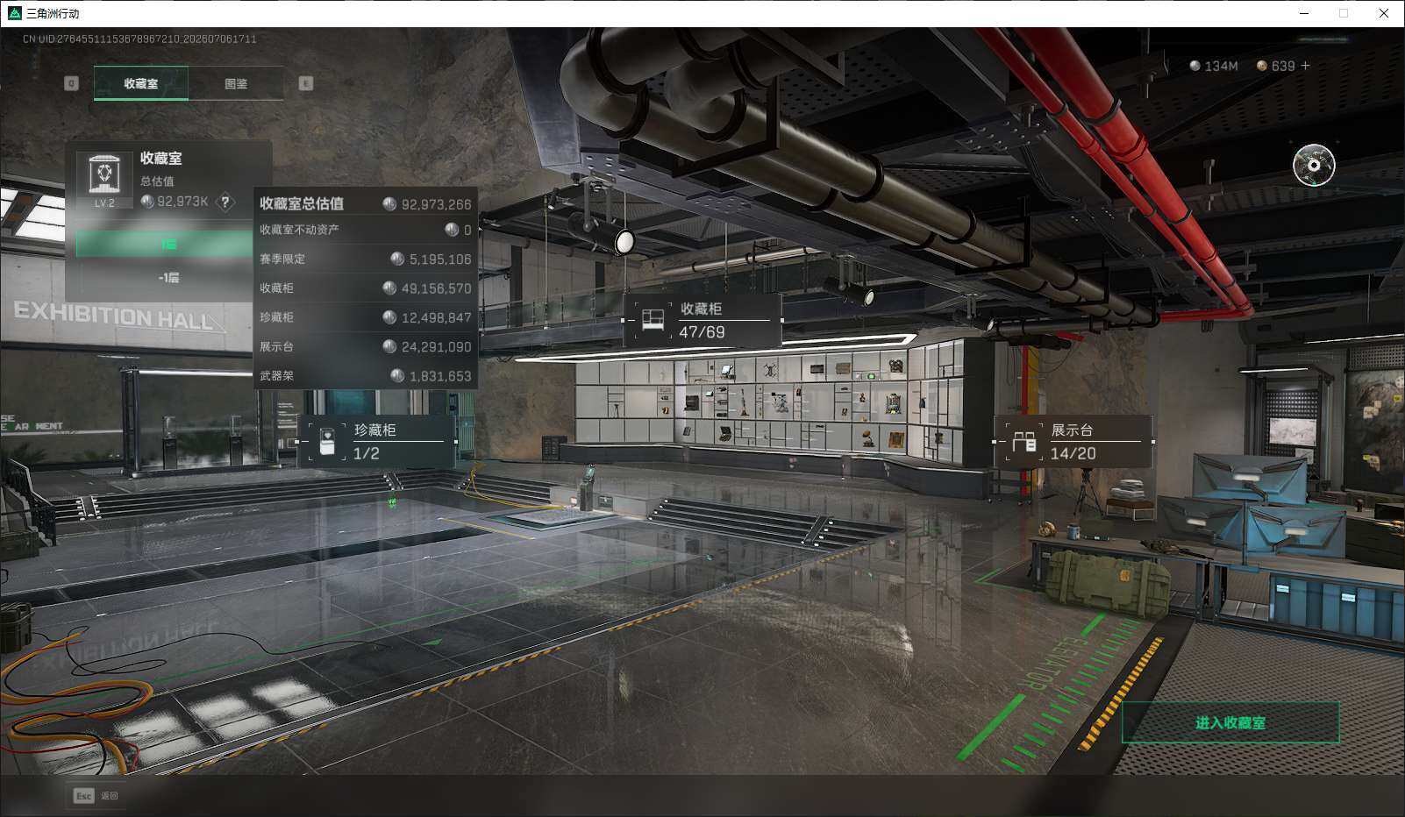Image resolution: width=1405 pixels, height=817 pixels.
Task: Open the 展示台 14/20 marker icon
Action: click(x=1024, y=441)
